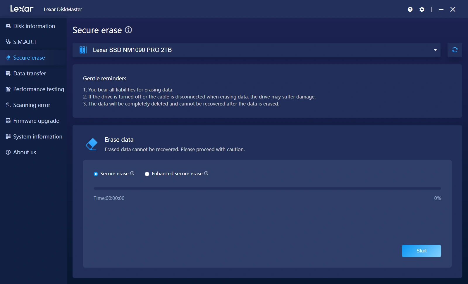Click the eraser icon beside Erase data
The height and width of the screenshot is (284, 468).
[92, 144]
